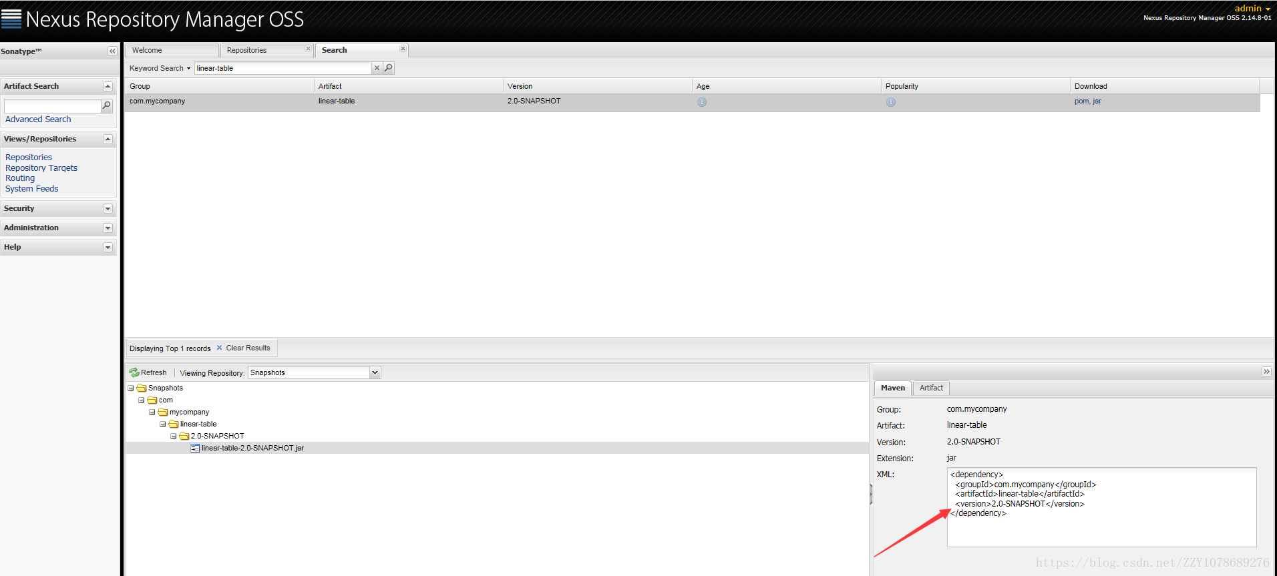Click the Age info icon for linear-table

702,102
